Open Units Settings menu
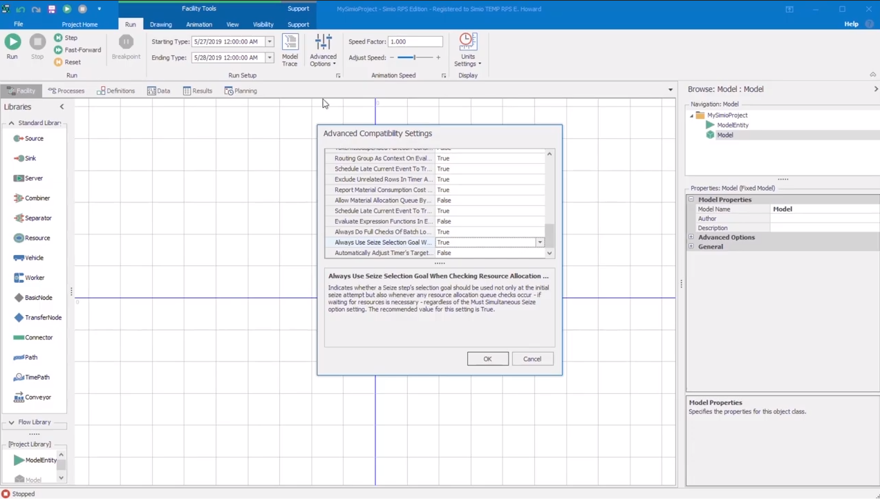 [x=468, y=50]
